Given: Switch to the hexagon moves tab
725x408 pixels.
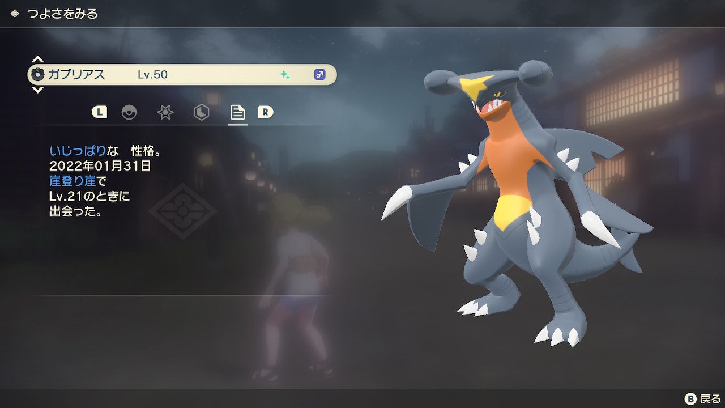Looking at the screenshot, I should pyautogui.click(x=201, y=112).
